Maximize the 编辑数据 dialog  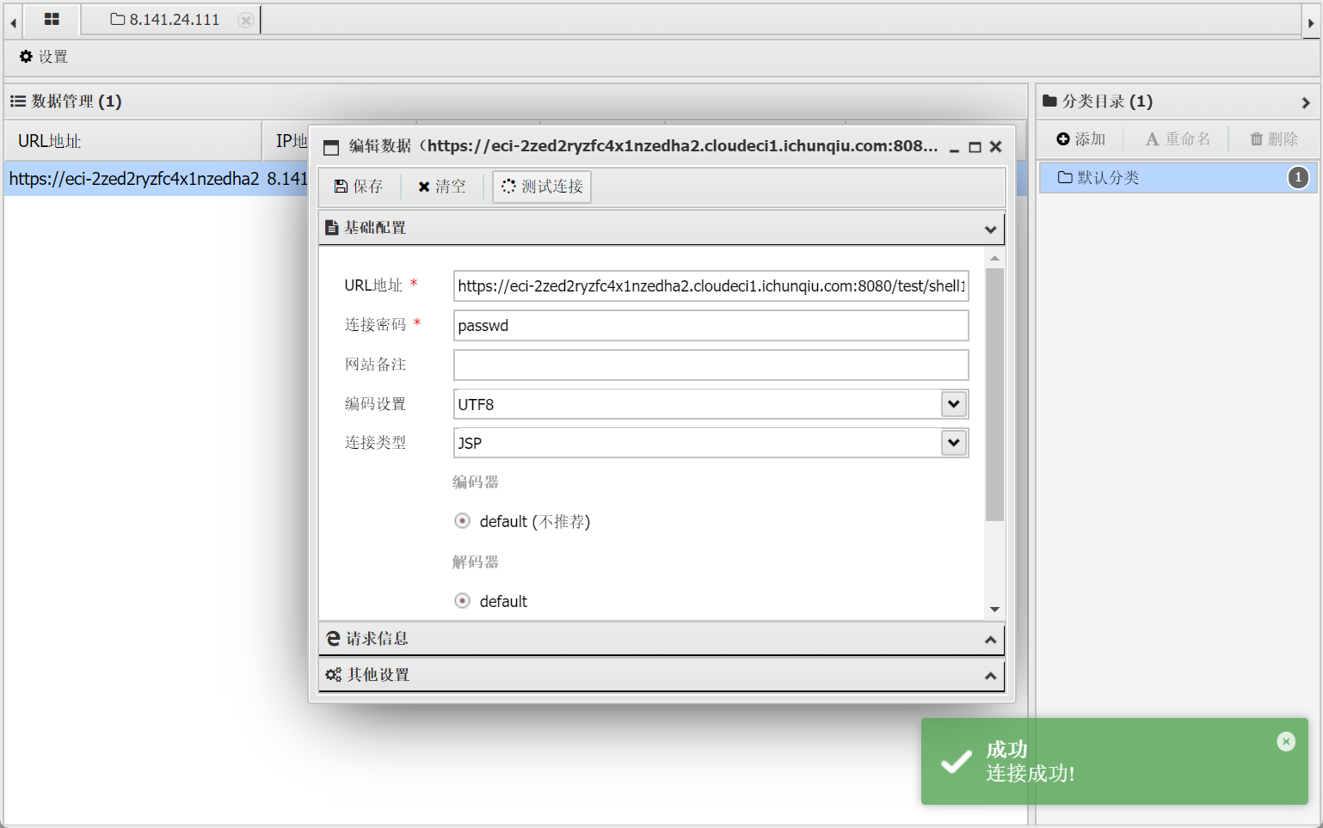coord(975,147)
